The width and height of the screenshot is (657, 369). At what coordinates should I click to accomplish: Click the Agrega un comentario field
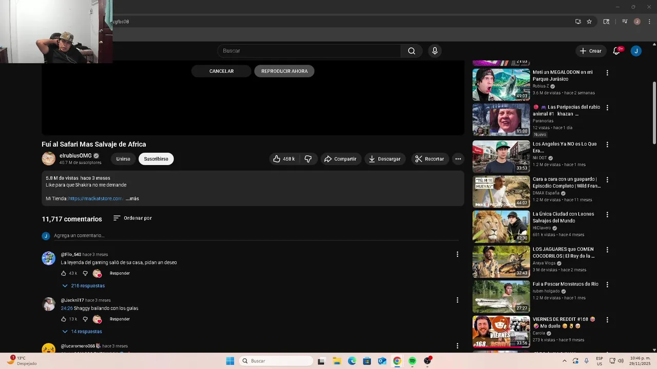click(256, 235)
